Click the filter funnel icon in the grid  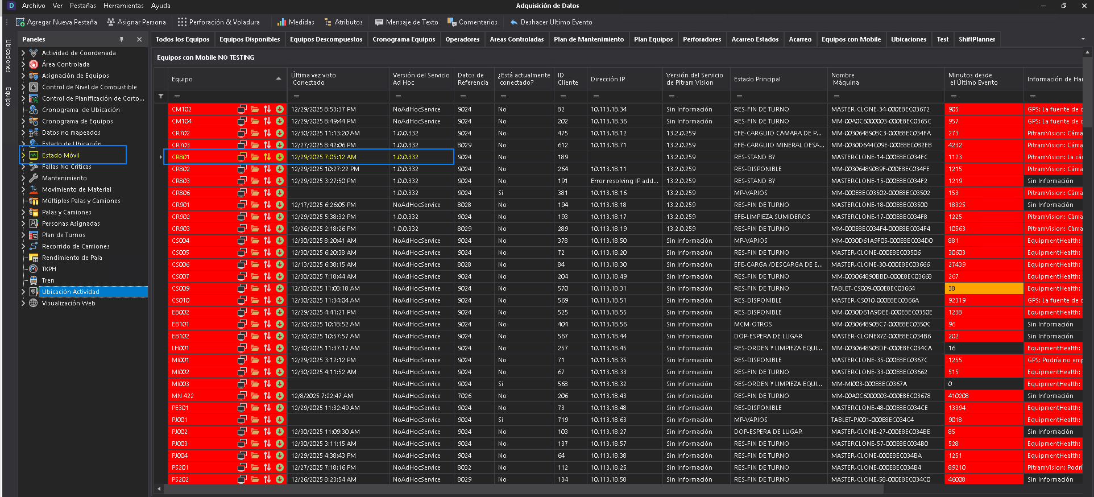point(161,96)
